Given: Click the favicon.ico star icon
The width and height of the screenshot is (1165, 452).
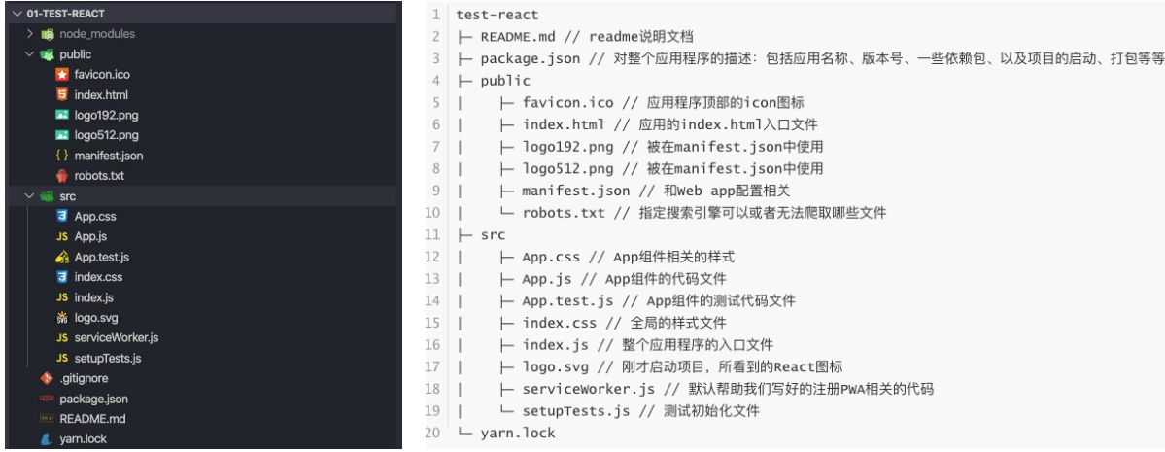Looking at the screenshot, I should pyautogui.click(x=62, y=75).
